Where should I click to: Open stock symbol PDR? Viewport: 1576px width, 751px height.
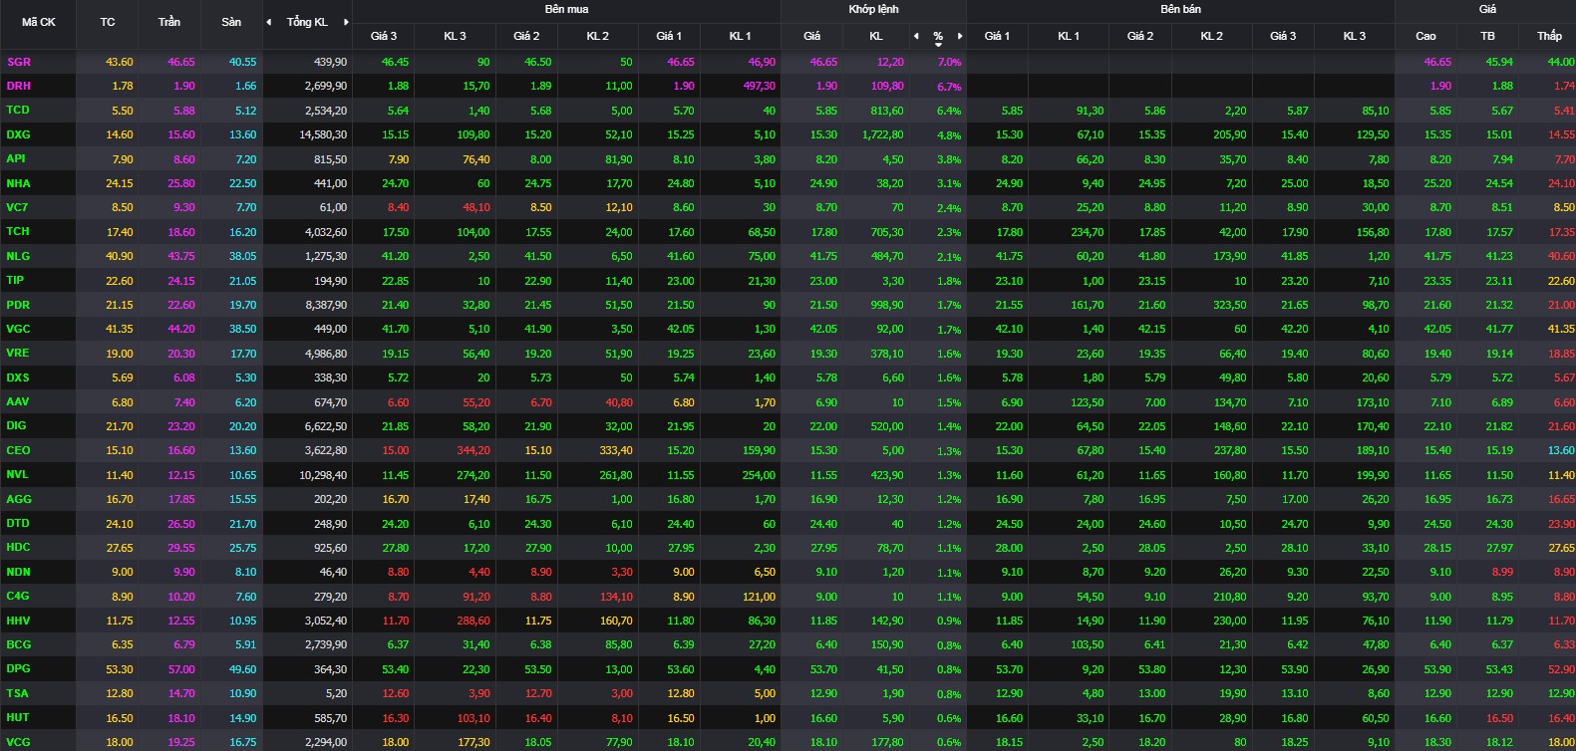click(x=18, y=305)
